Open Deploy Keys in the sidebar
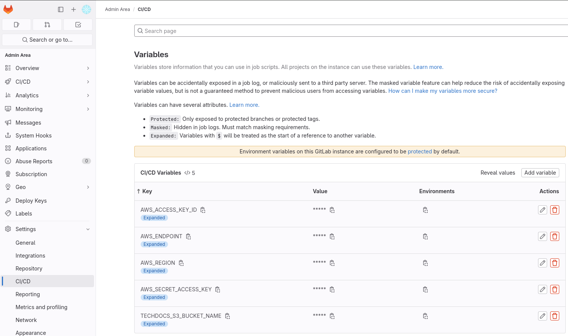 coord(48,201)
